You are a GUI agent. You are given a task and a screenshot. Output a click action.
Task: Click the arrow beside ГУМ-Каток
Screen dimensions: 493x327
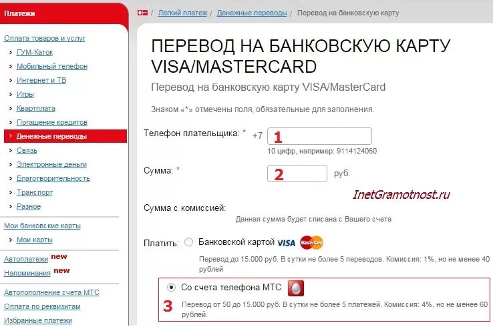coord(11,52)
